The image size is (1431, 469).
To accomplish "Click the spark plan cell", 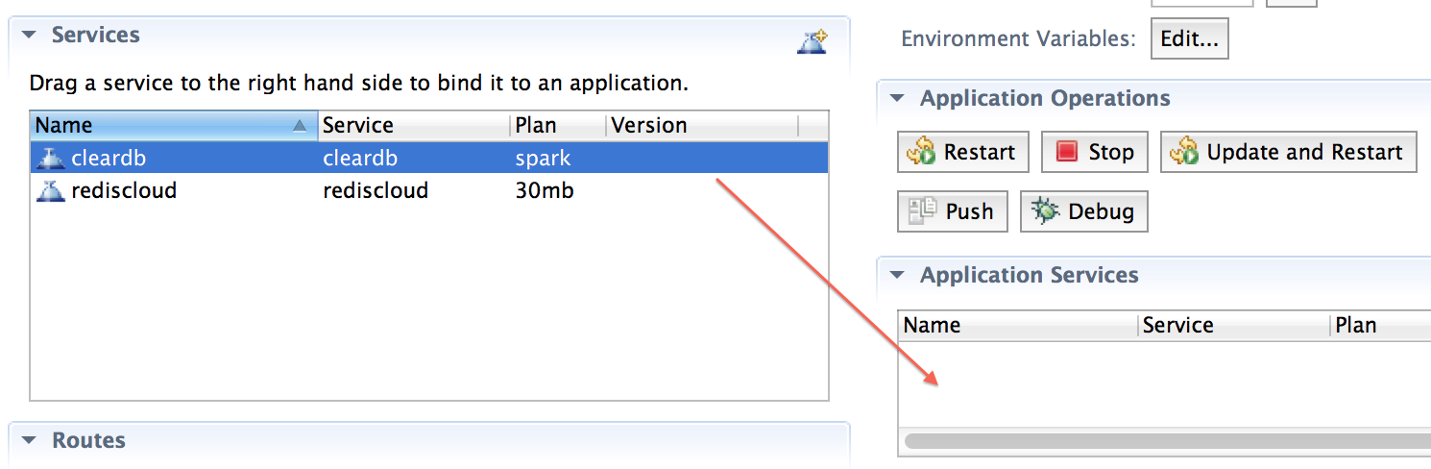I will [x=543, y=158].
